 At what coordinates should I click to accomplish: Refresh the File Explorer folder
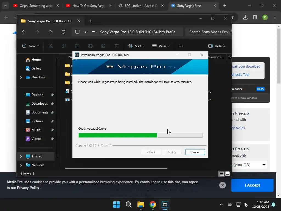tap(63, 32)
